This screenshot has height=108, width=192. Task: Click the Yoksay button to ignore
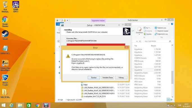coord(121,78)
